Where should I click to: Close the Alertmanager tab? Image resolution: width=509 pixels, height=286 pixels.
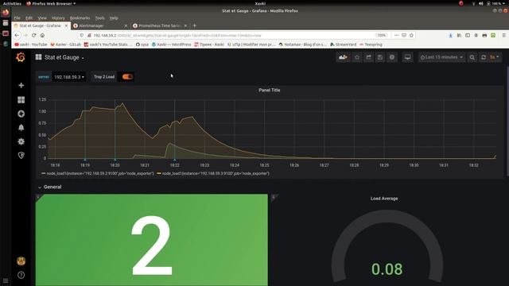coord(126,25)
